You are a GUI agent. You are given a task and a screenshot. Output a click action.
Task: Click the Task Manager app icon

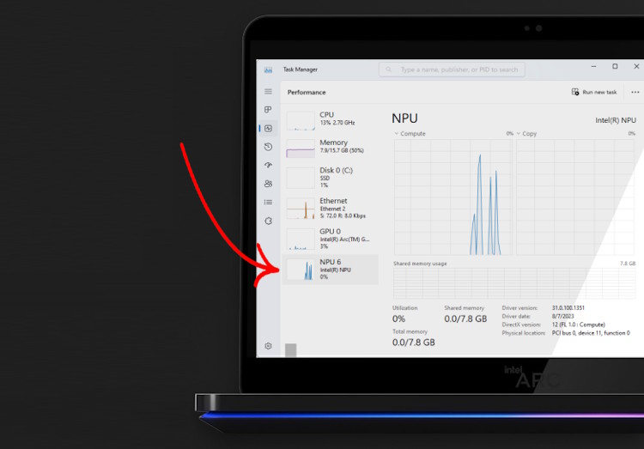click(x=268, y=70)
